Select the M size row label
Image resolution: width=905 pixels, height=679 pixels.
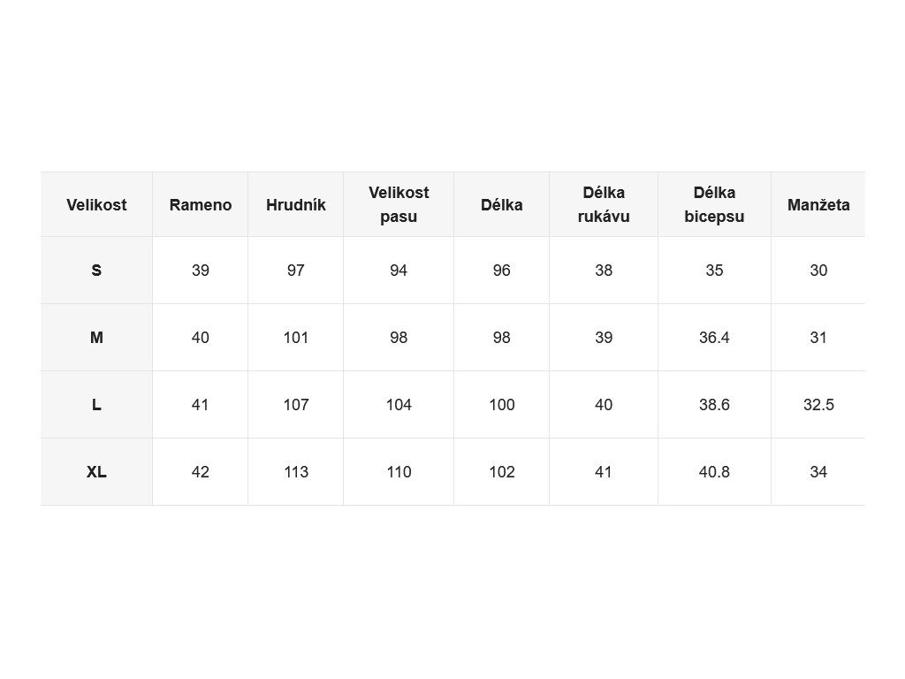[x=96, y=338]
